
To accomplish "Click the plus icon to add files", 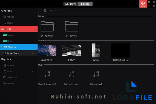I will (51, 10).
